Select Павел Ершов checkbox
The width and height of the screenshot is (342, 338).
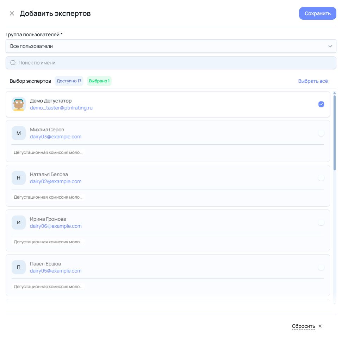coord(321,267)
